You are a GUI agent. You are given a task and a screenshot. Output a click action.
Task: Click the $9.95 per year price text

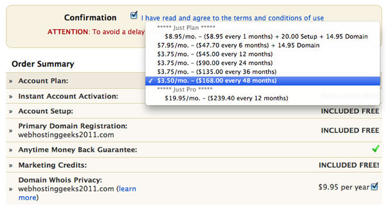pos(344,187)
